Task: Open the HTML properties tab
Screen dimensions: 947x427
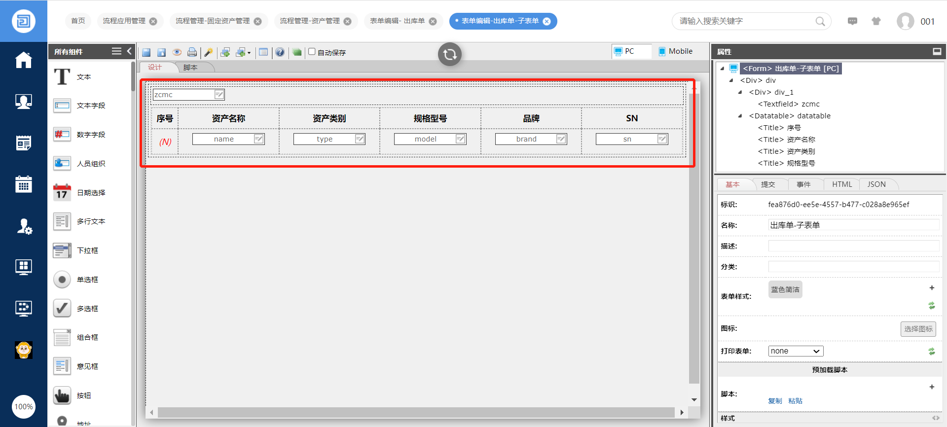Action: (842, 184)
